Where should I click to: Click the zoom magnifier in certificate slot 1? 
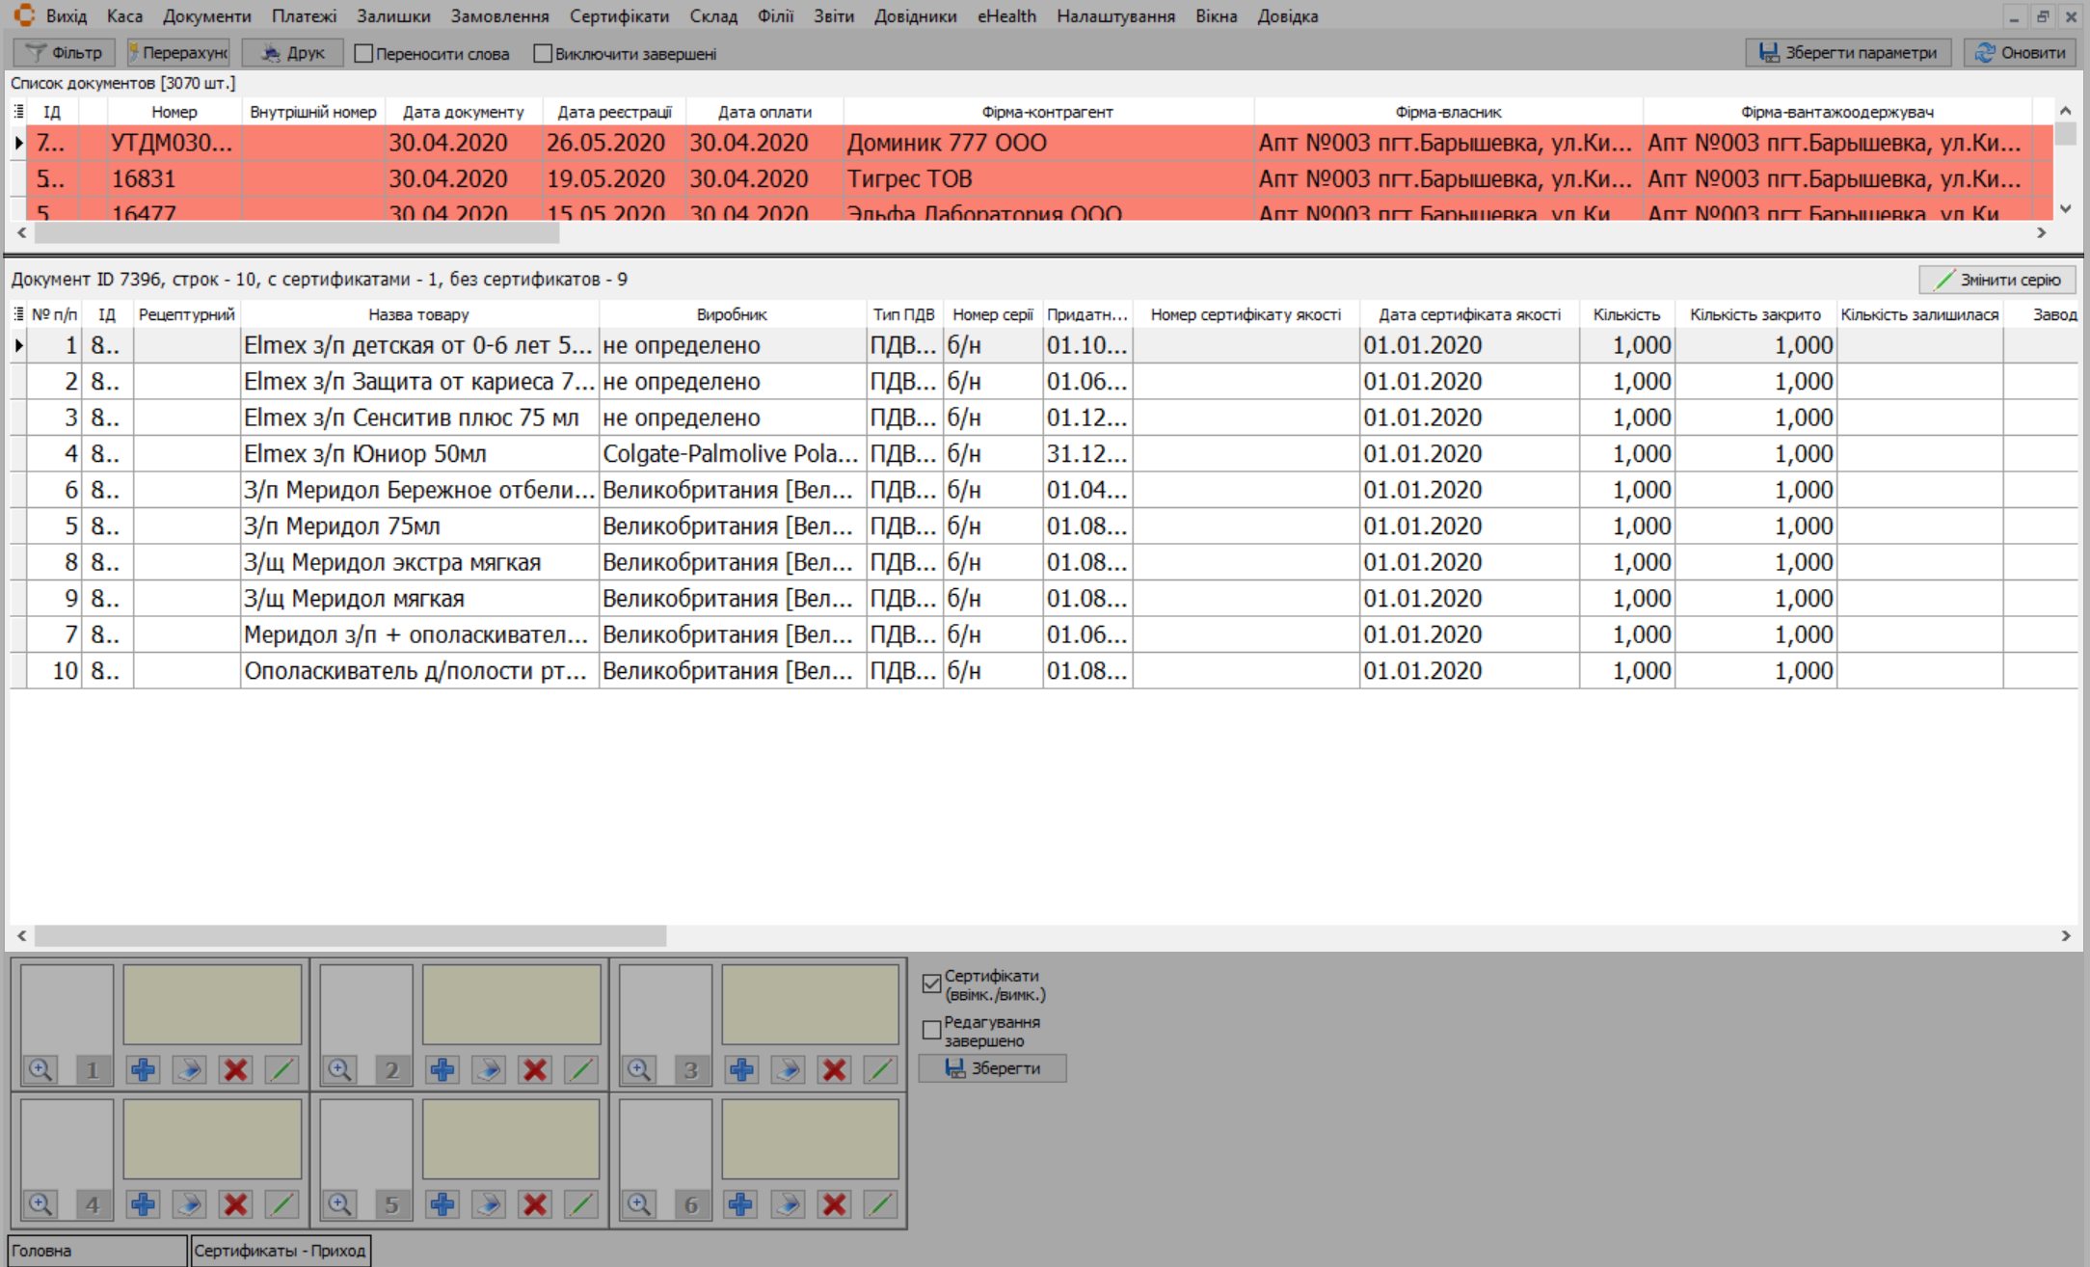click(40, 1069)
